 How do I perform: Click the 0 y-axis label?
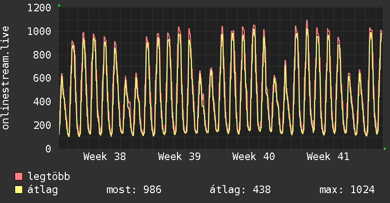[x=48, y=149]
